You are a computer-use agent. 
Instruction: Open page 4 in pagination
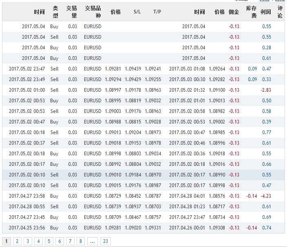point(38,241)
